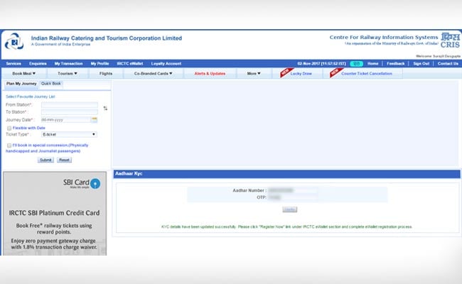This screenshot has height=284, width=462.
Task: Open the Lucky Draw link
Action: [301, 74]
